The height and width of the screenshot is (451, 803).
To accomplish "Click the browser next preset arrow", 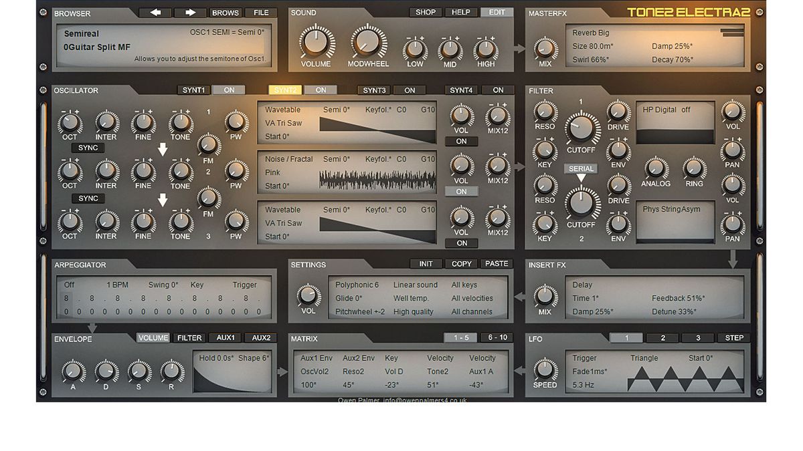I will pos(190,13).
